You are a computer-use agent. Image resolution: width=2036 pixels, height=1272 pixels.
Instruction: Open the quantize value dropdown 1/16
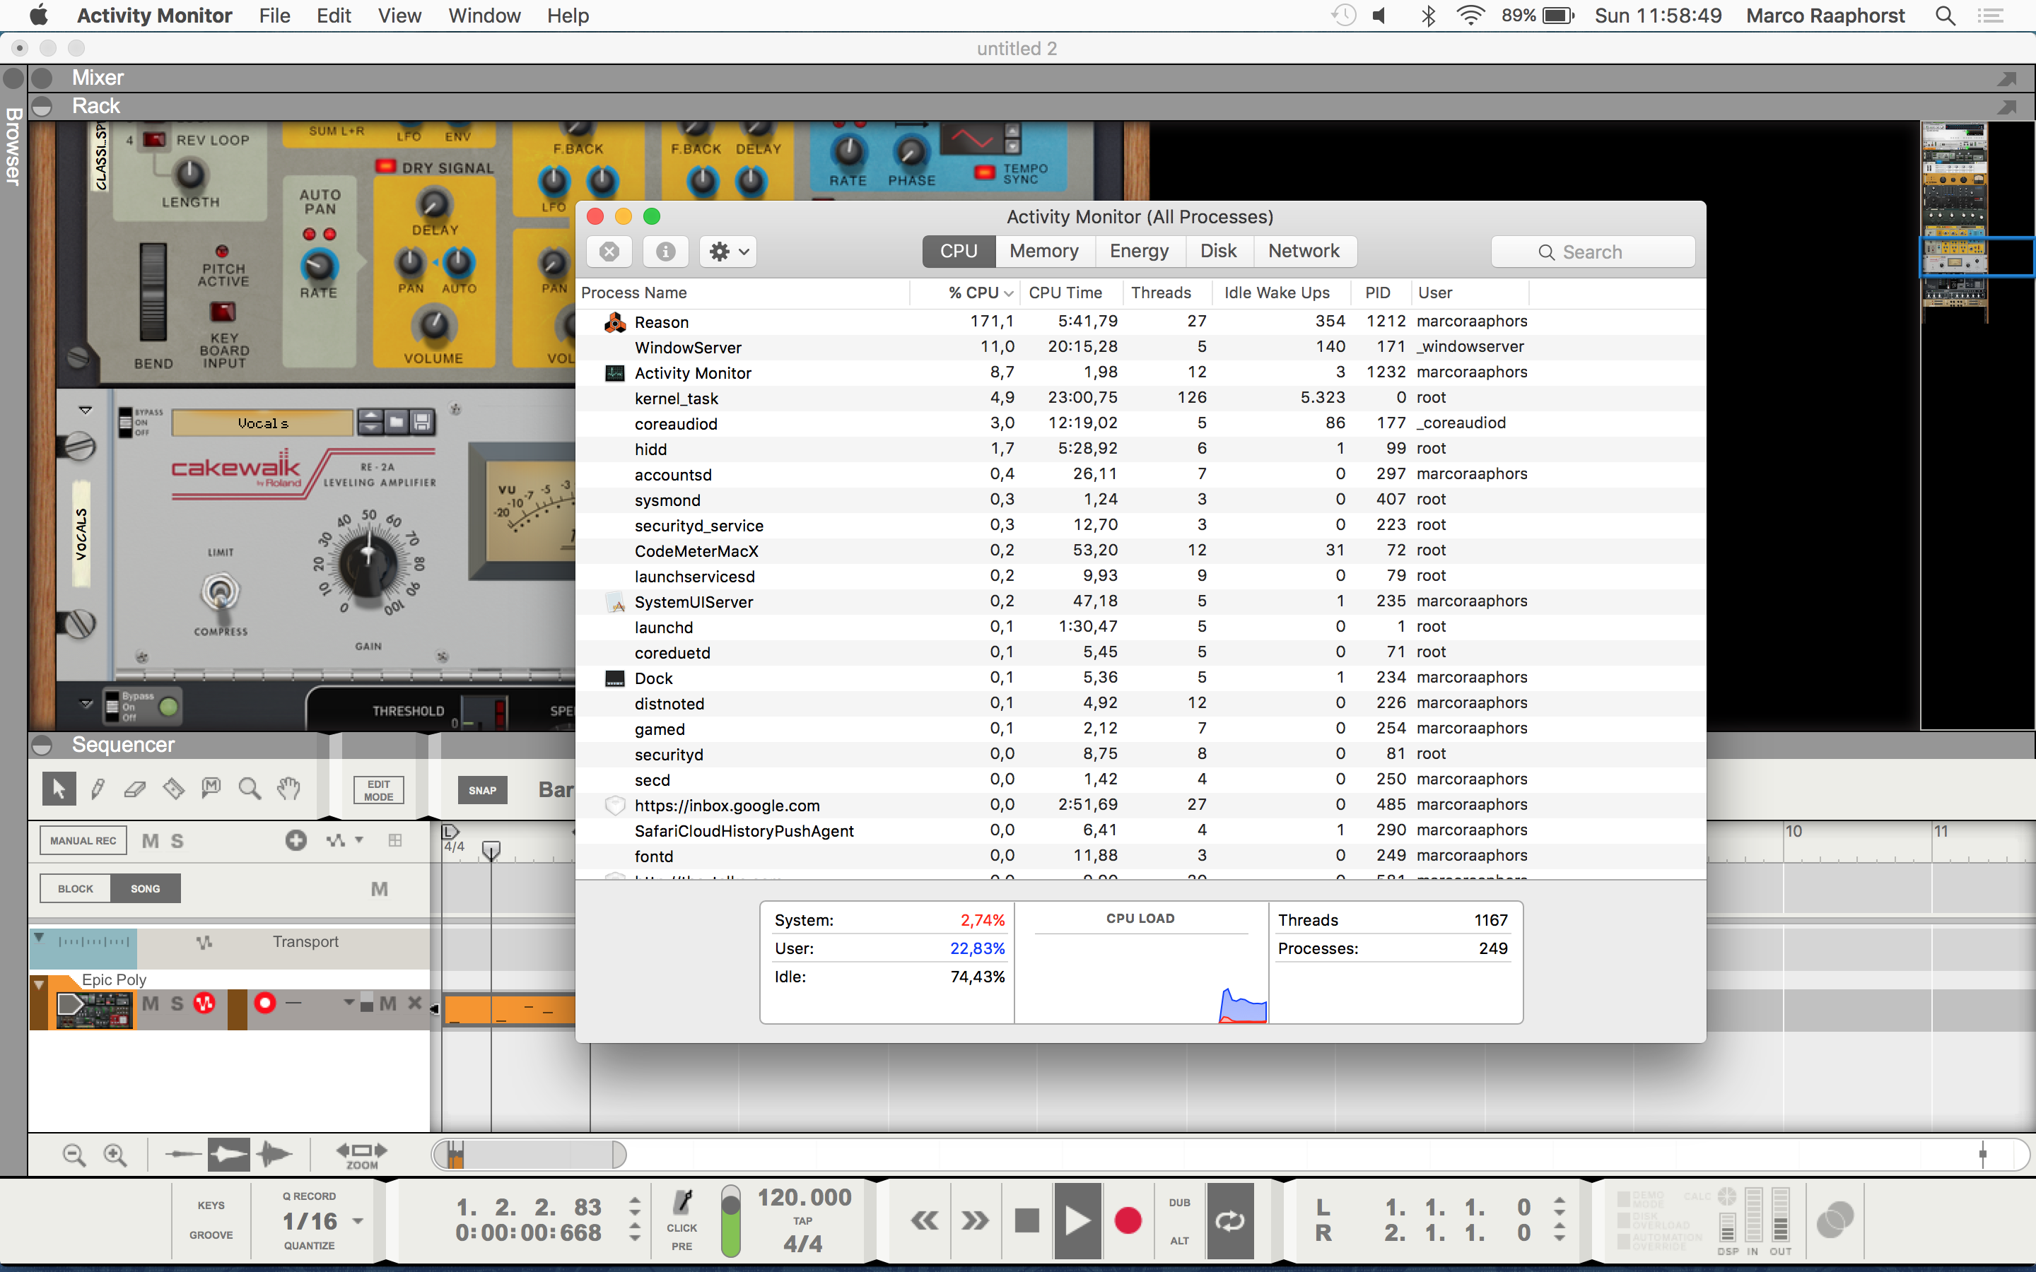(358, 1222)
